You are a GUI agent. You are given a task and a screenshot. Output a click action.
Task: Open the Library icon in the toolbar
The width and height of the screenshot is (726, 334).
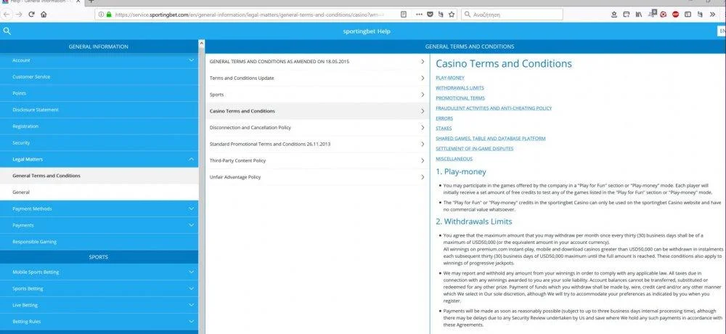click(639, 15)
